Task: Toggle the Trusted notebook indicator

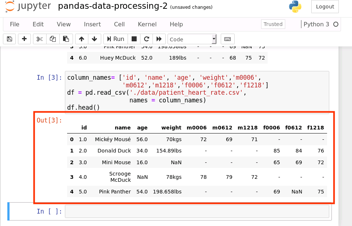Action: [273, 24]
